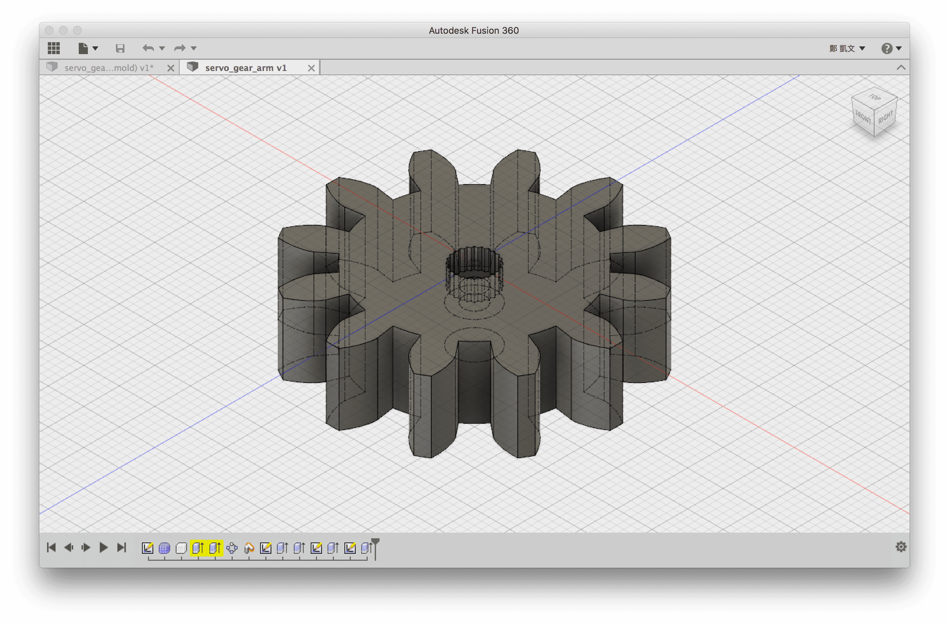The height and width of the screenshot is (624, 949).
Task: Redo the last undone action
Action: coord(180,48)
